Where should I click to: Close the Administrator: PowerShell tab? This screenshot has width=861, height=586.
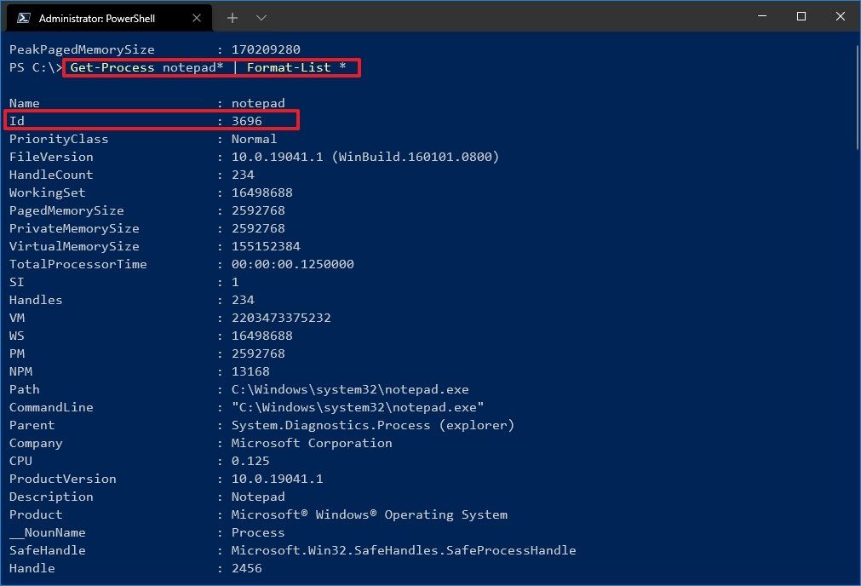click(x=197, y=17)
